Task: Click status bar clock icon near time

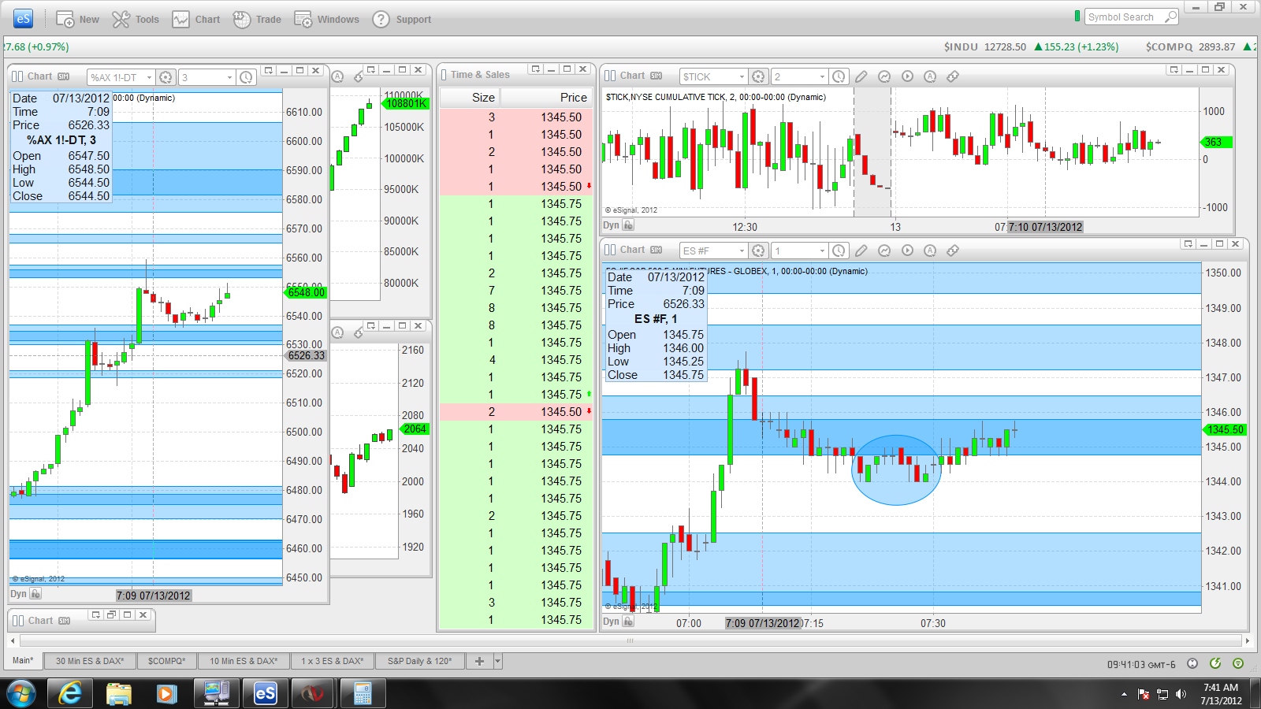Action: [x=1192, y=663]
